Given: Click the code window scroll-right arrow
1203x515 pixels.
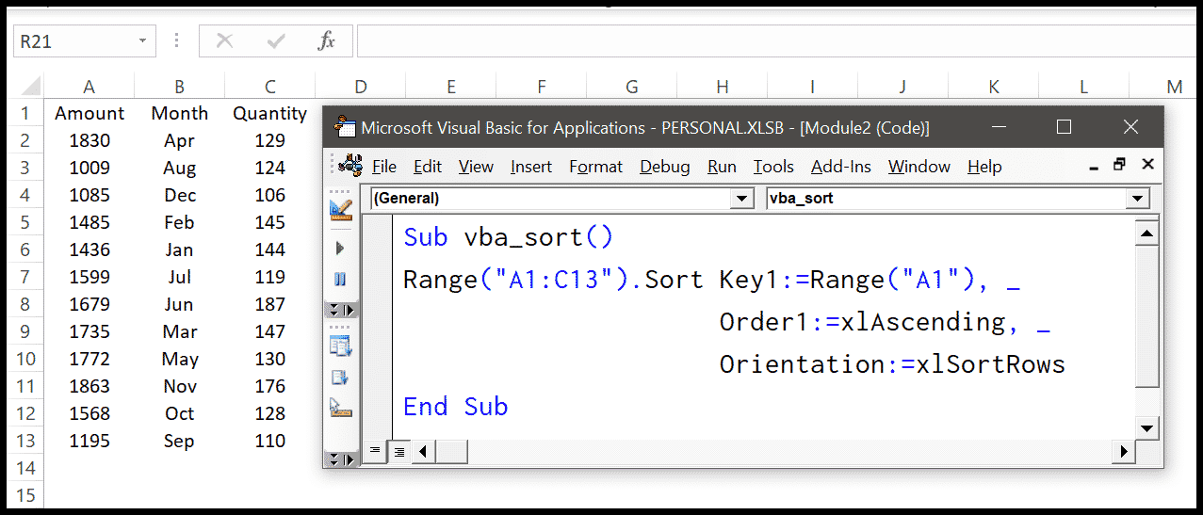Looking at the screenshot, I should tap(1123, 452).
